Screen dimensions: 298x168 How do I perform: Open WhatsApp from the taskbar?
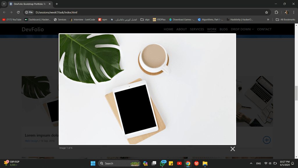point(163,163)
